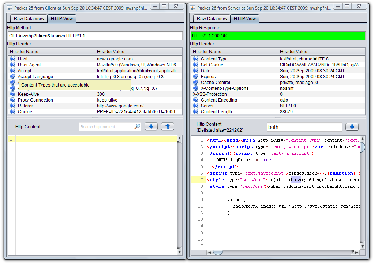Screen dimensions: 374x264
Task: Click the X-XSS-Protection header name
Action: 210,94
